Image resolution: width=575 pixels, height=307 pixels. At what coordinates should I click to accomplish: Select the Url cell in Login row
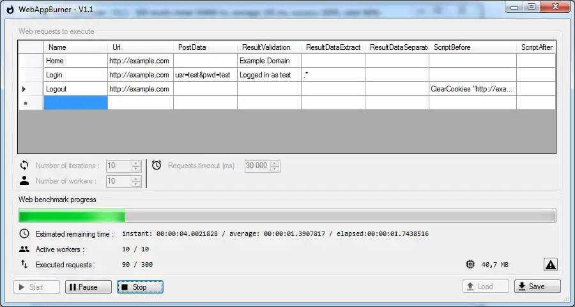coord(141,75)
